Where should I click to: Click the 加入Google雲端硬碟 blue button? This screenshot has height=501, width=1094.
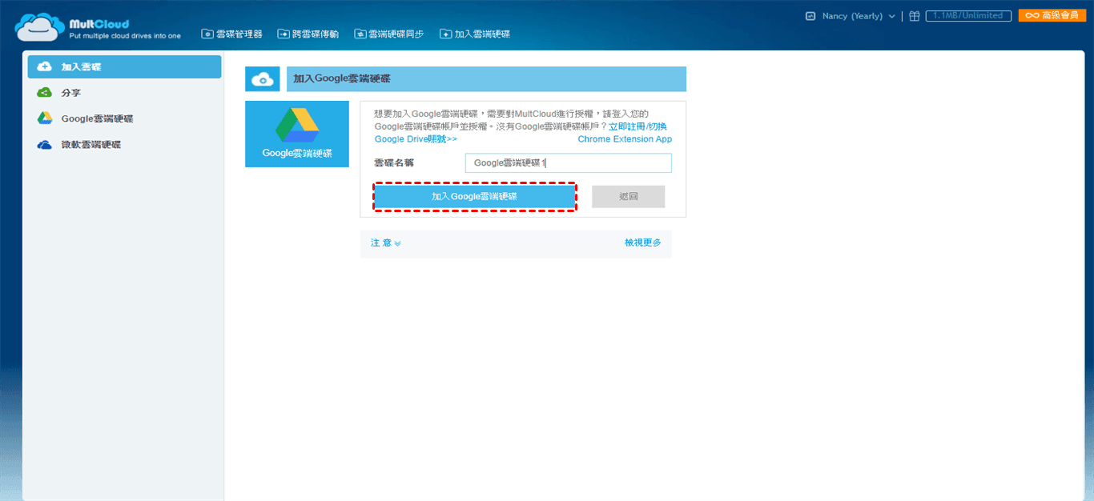(x=475, y=196)
